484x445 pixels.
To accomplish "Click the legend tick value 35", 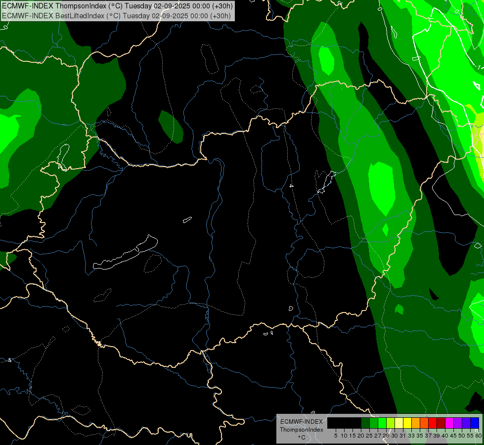I will tap(420, 436).
